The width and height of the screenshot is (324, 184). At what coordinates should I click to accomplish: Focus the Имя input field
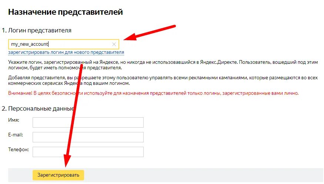click(x=88, y=122)
